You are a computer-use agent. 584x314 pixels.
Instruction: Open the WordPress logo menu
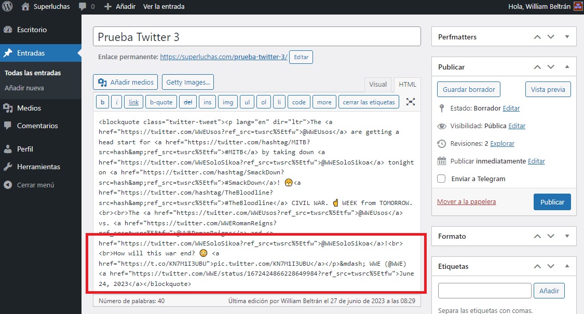point(7,6)
